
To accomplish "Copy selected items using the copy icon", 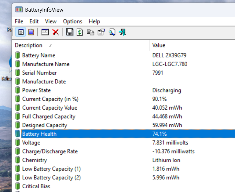I will pyautogui.click(x=90, y=32).
